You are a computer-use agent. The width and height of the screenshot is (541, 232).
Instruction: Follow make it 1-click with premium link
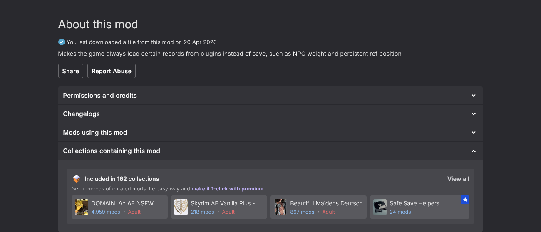pos(228,189)
